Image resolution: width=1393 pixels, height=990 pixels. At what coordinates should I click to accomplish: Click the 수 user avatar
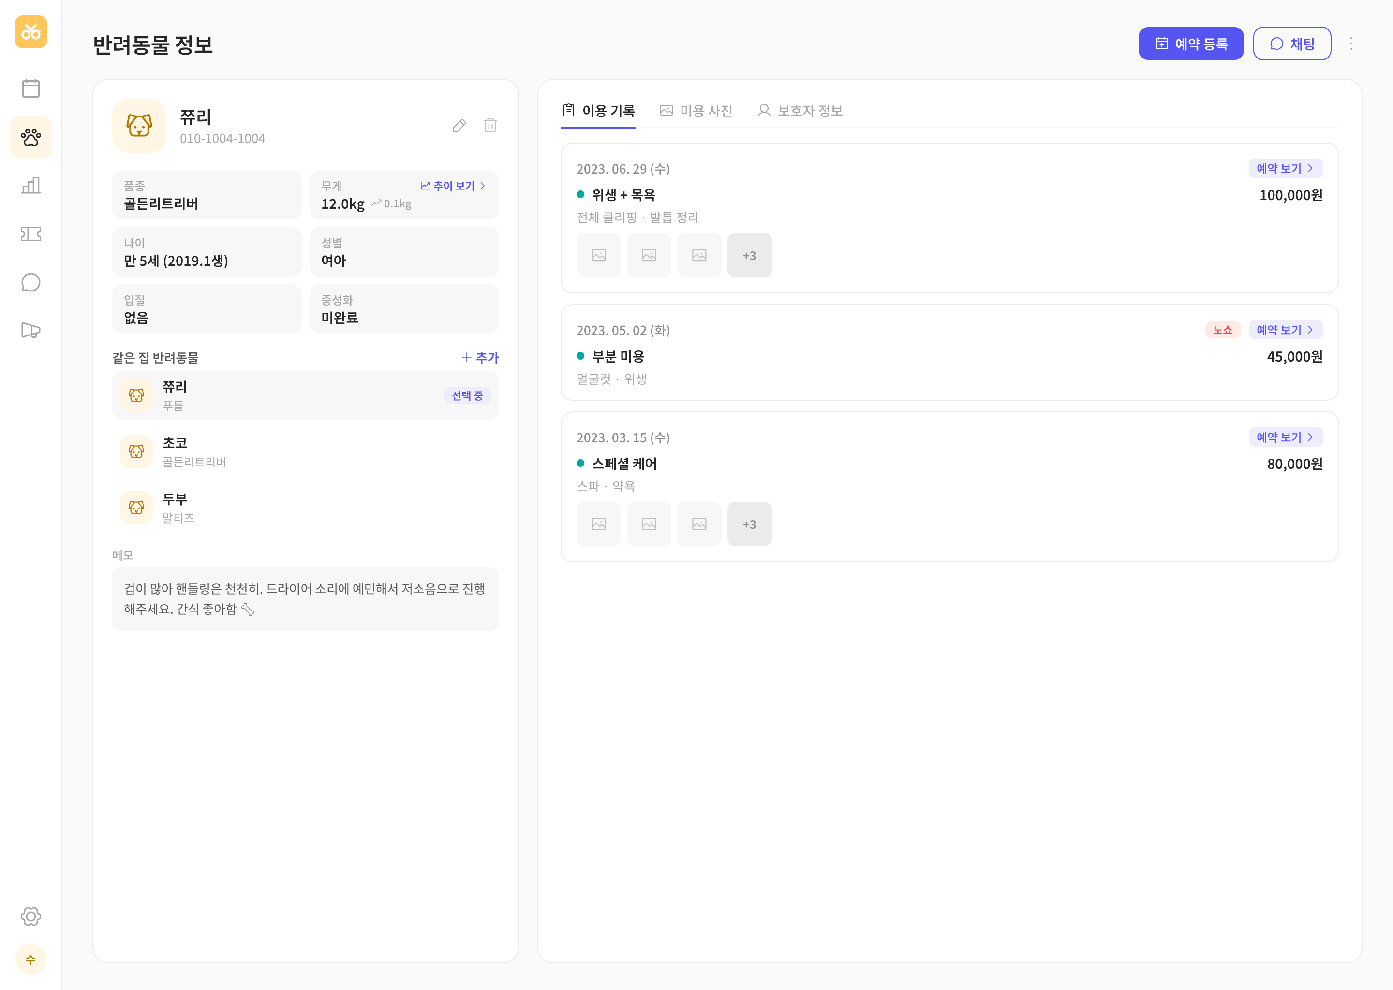[30, 960]
